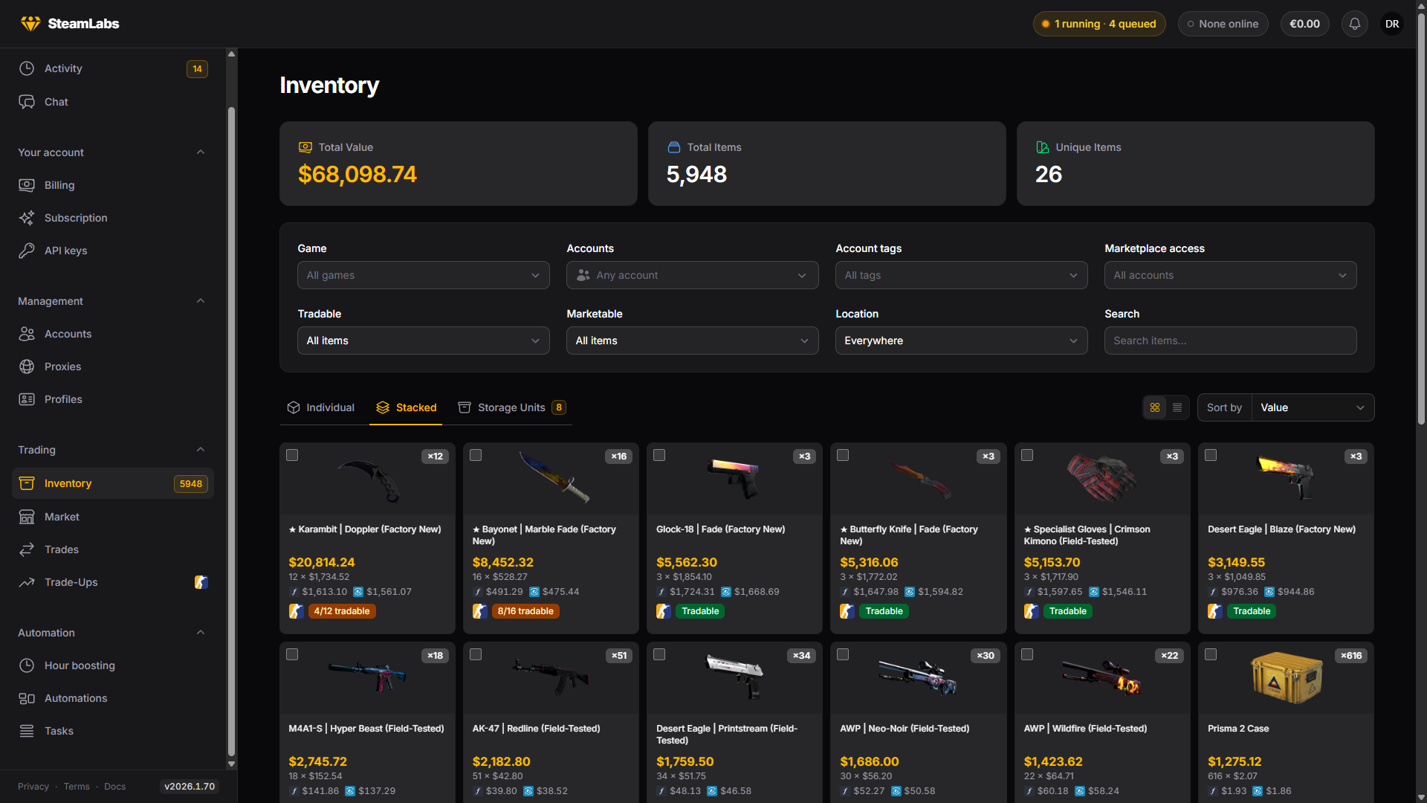1427x803 pixels.
Task: Click the SteamLabs diamond logo
Action: click(x=30, y=24)
